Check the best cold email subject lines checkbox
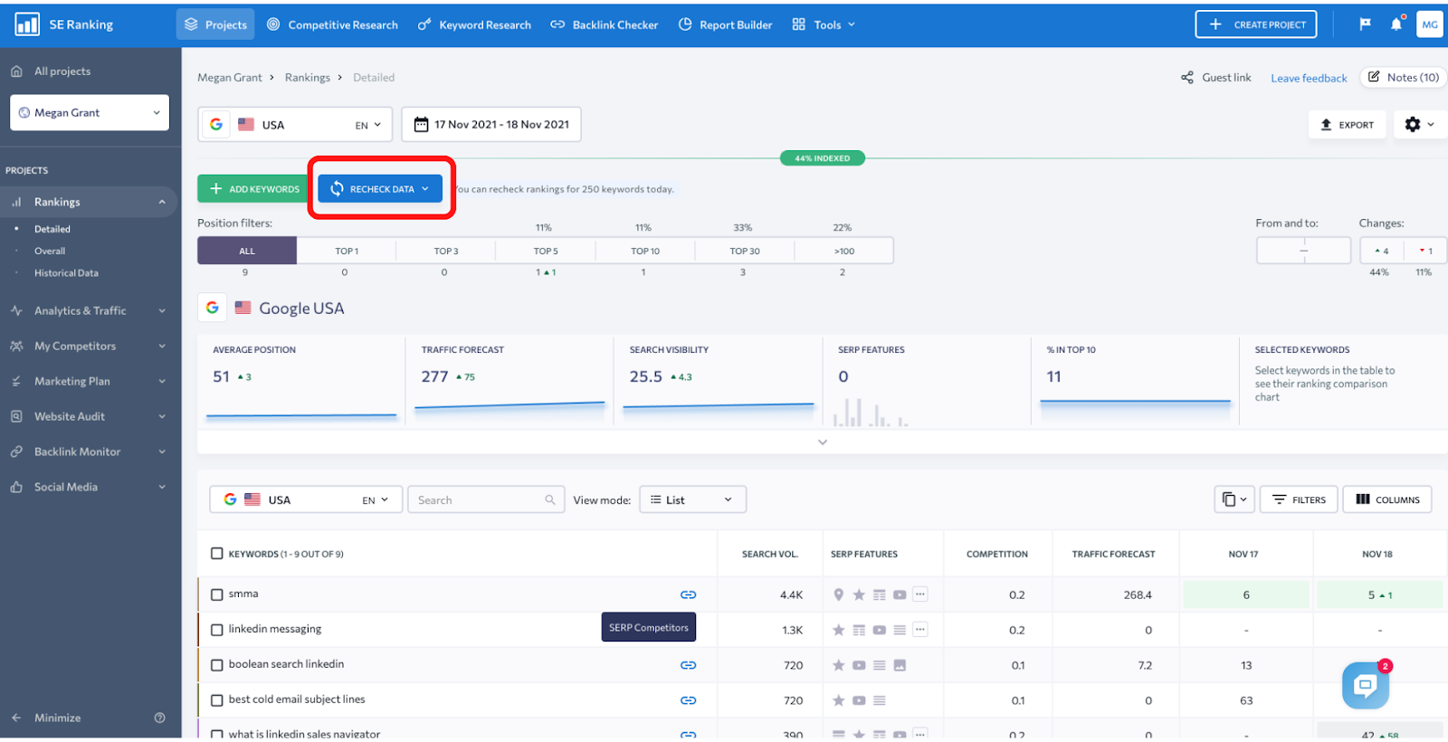The image size is (1448, 742). (217, 700)
